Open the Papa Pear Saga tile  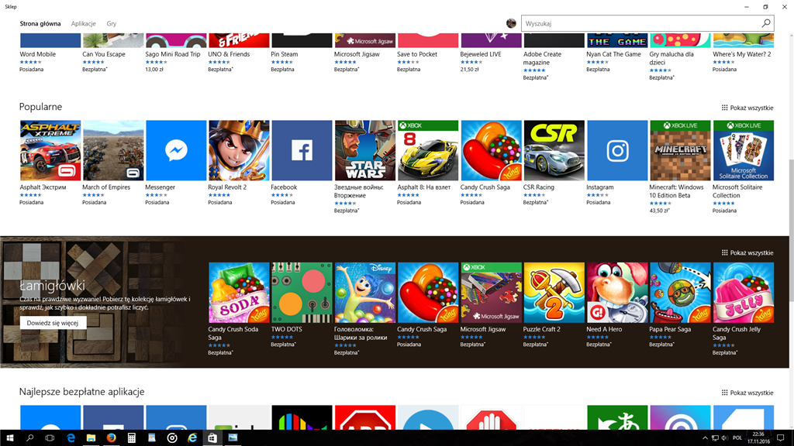pyautogui.click(x=680, y=292)
